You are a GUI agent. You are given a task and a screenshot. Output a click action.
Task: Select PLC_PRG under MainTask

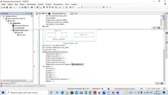coord(23,35)
